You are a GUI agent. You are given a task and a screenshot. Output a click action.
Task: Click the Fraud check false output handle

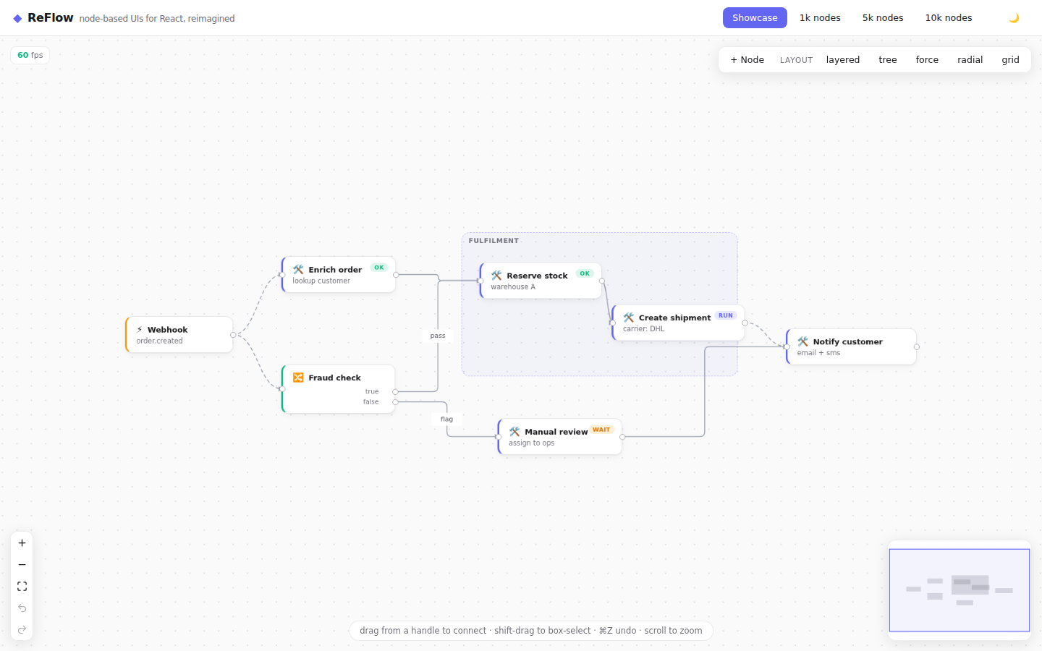[x=395, y=402]
